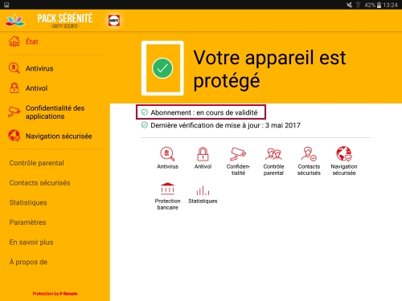Click the Protection by F-Secure footer text

(55, 294)
